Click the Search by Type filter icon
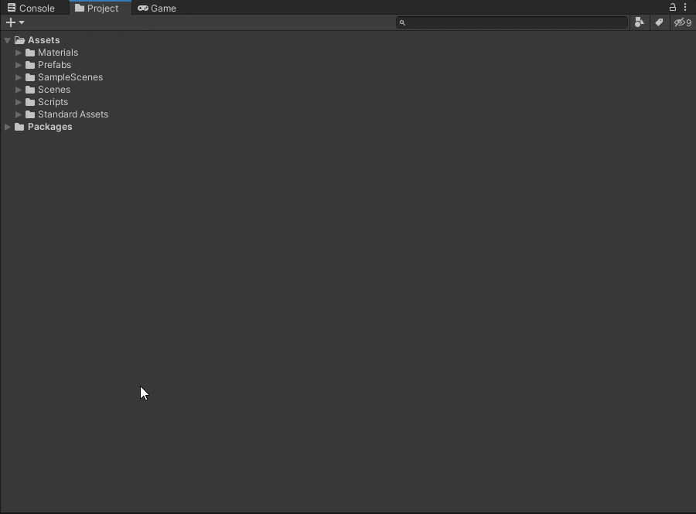 [640, 22]
